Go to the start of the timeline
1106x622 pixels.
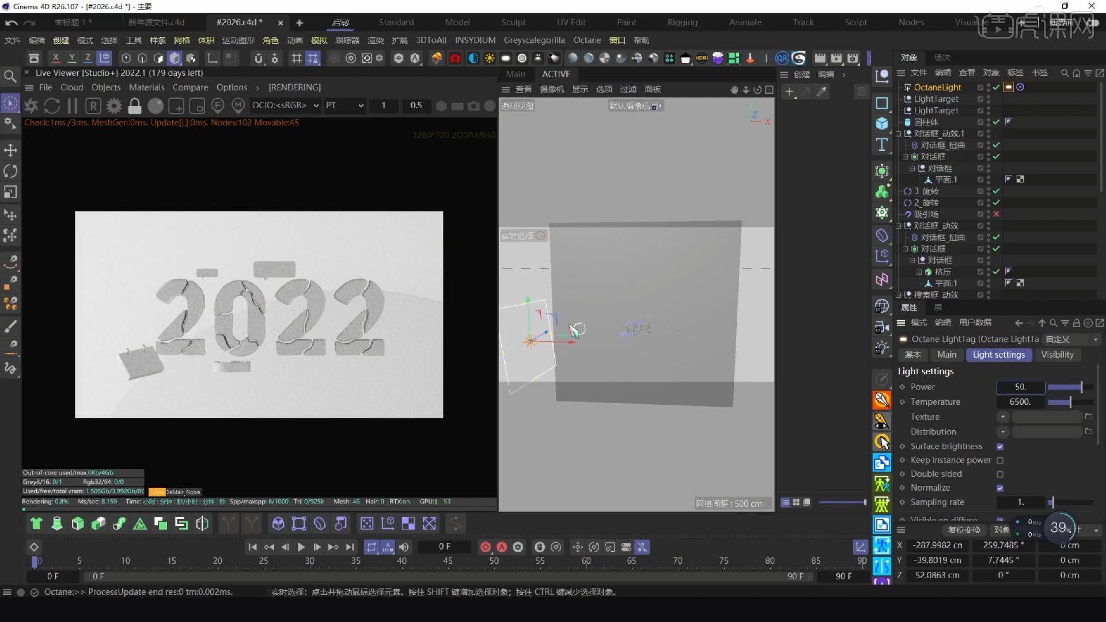click(x=252, y=547)
